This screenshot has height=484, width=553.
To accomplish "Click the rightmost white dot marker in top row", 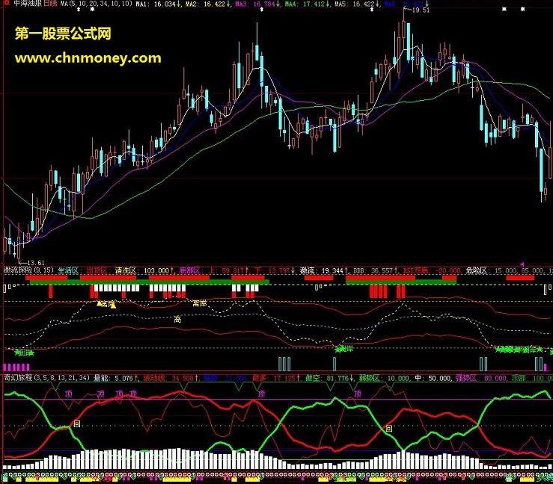I will click(522, 9).
